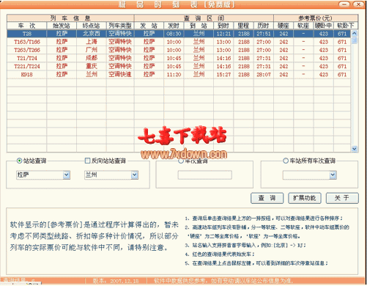367x286 pixels.
Task: Open the 拉萨 departure station dropdown
Action: (67, 175)
